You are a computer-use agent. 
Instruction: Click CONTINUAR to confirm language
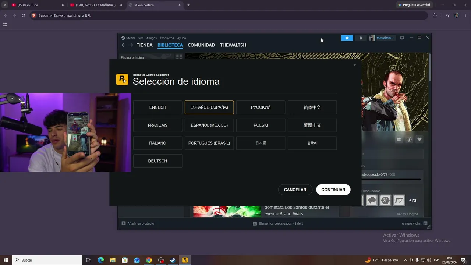[x=333, y=190]
